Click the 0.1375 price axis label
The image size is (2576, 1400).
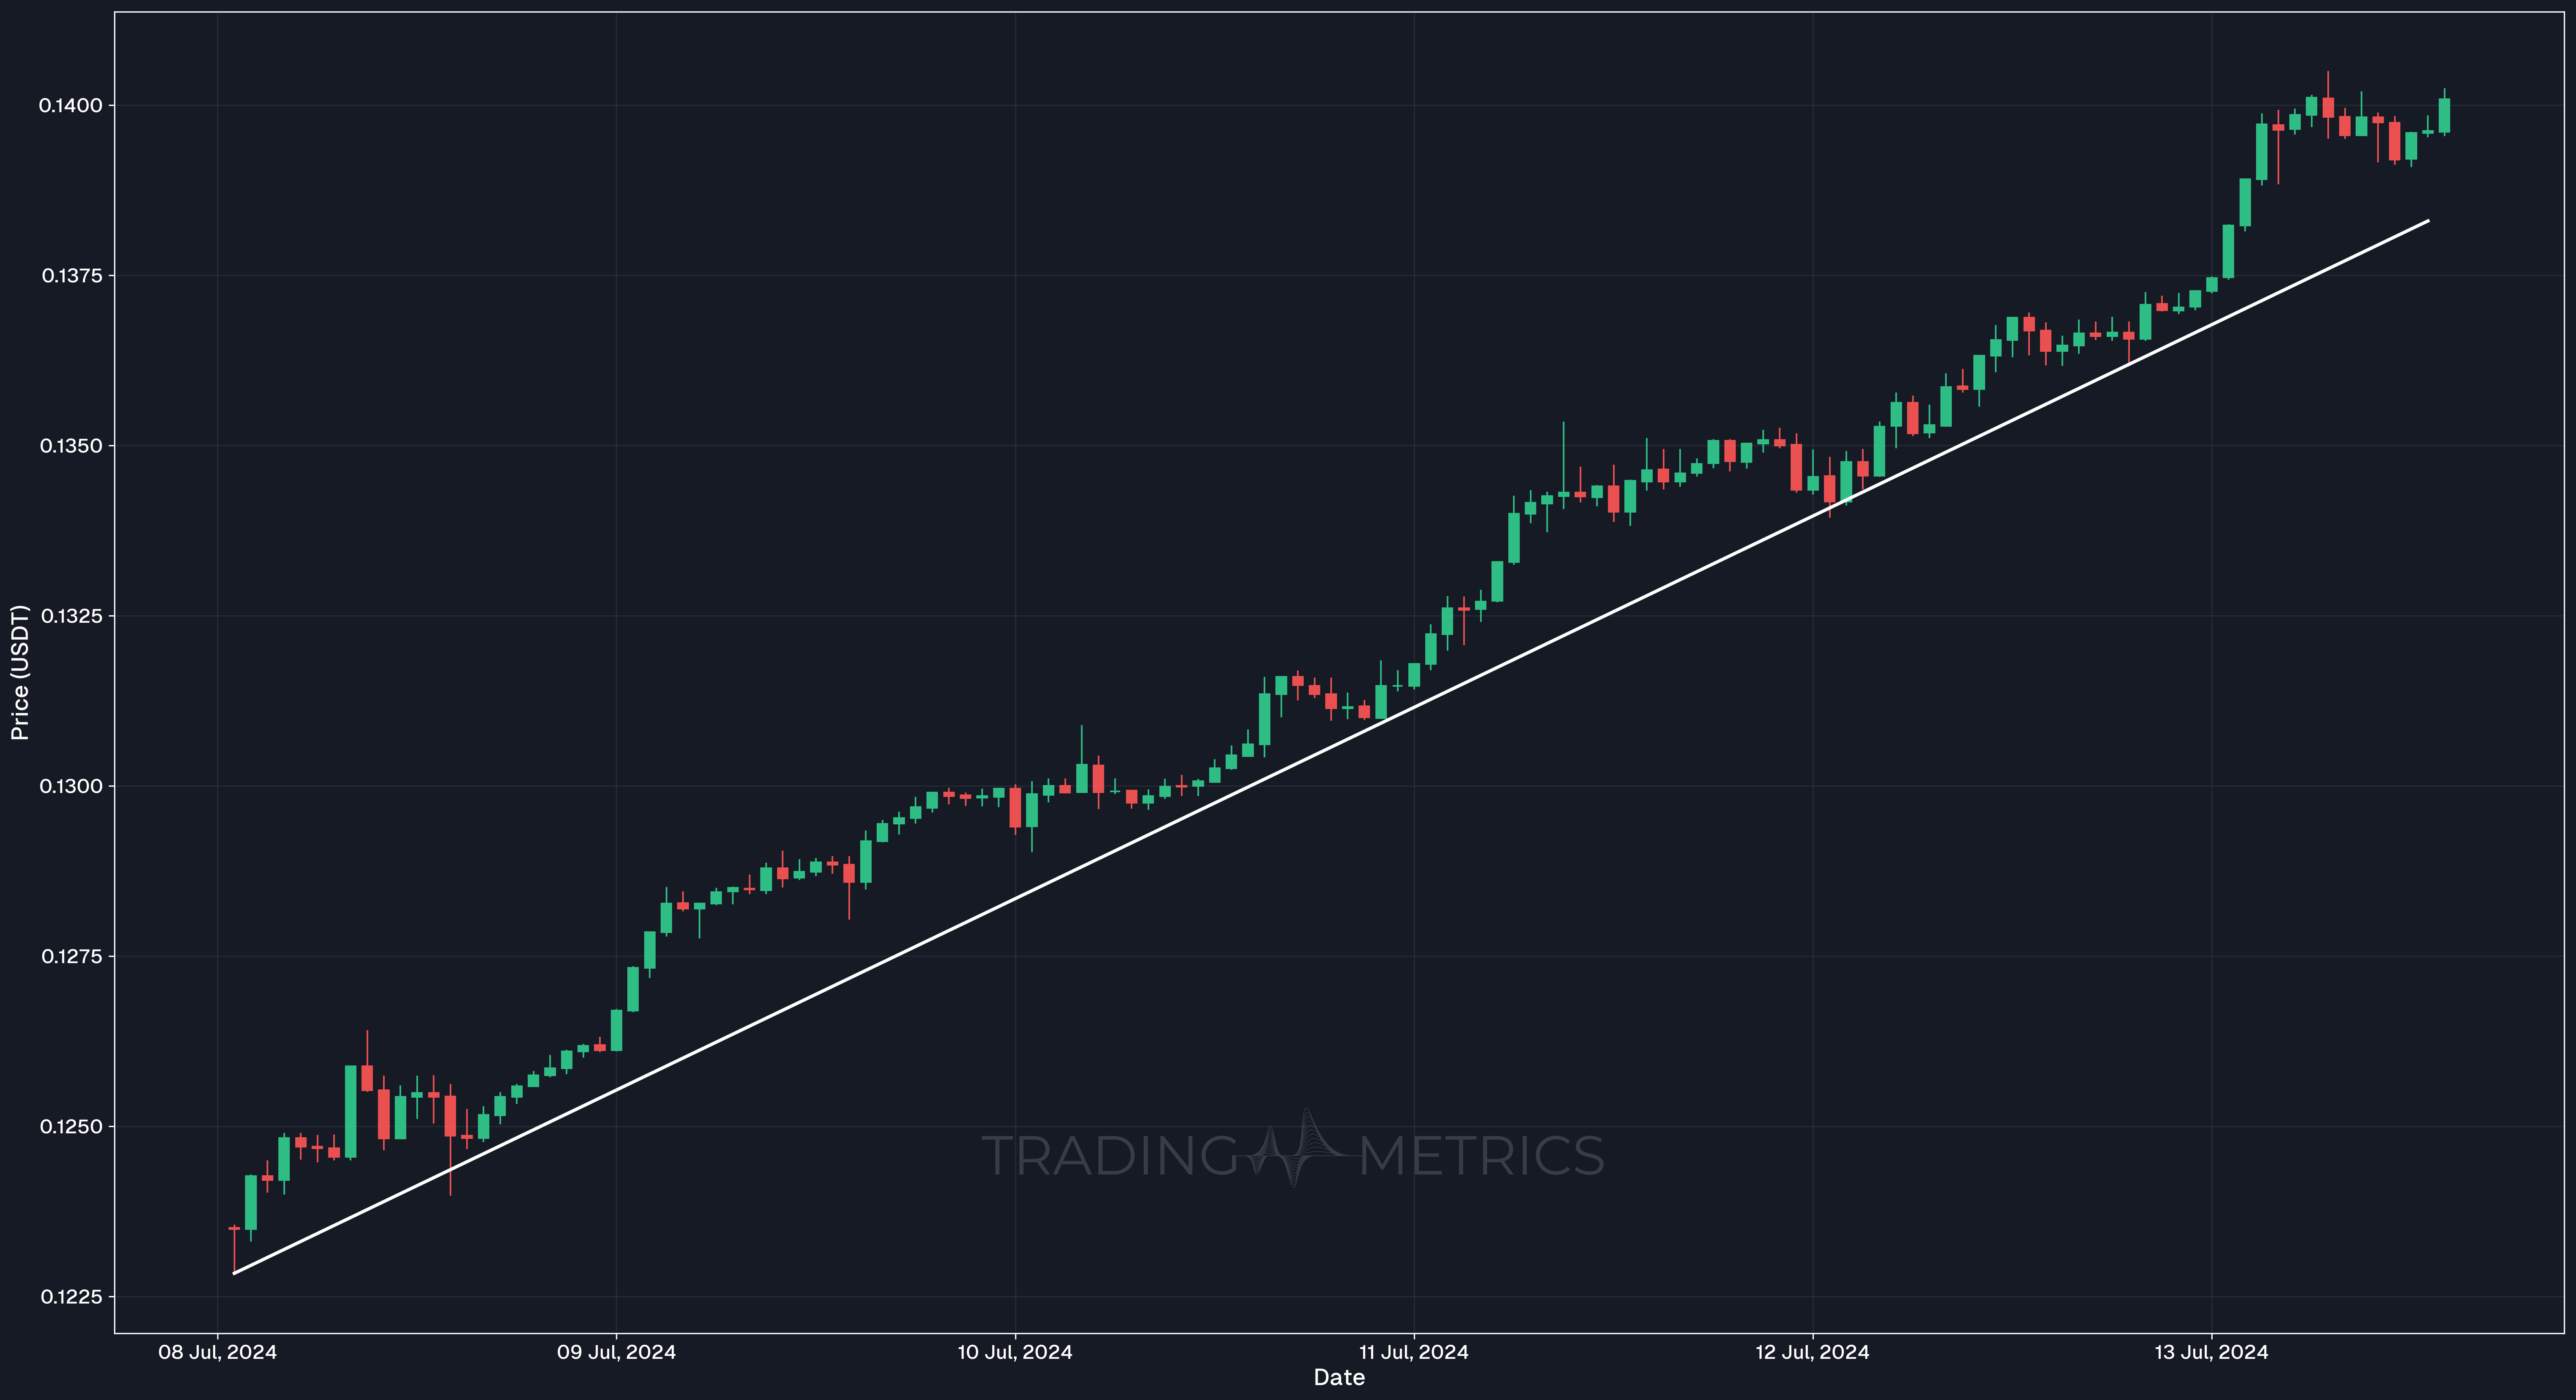click(72, 276)
